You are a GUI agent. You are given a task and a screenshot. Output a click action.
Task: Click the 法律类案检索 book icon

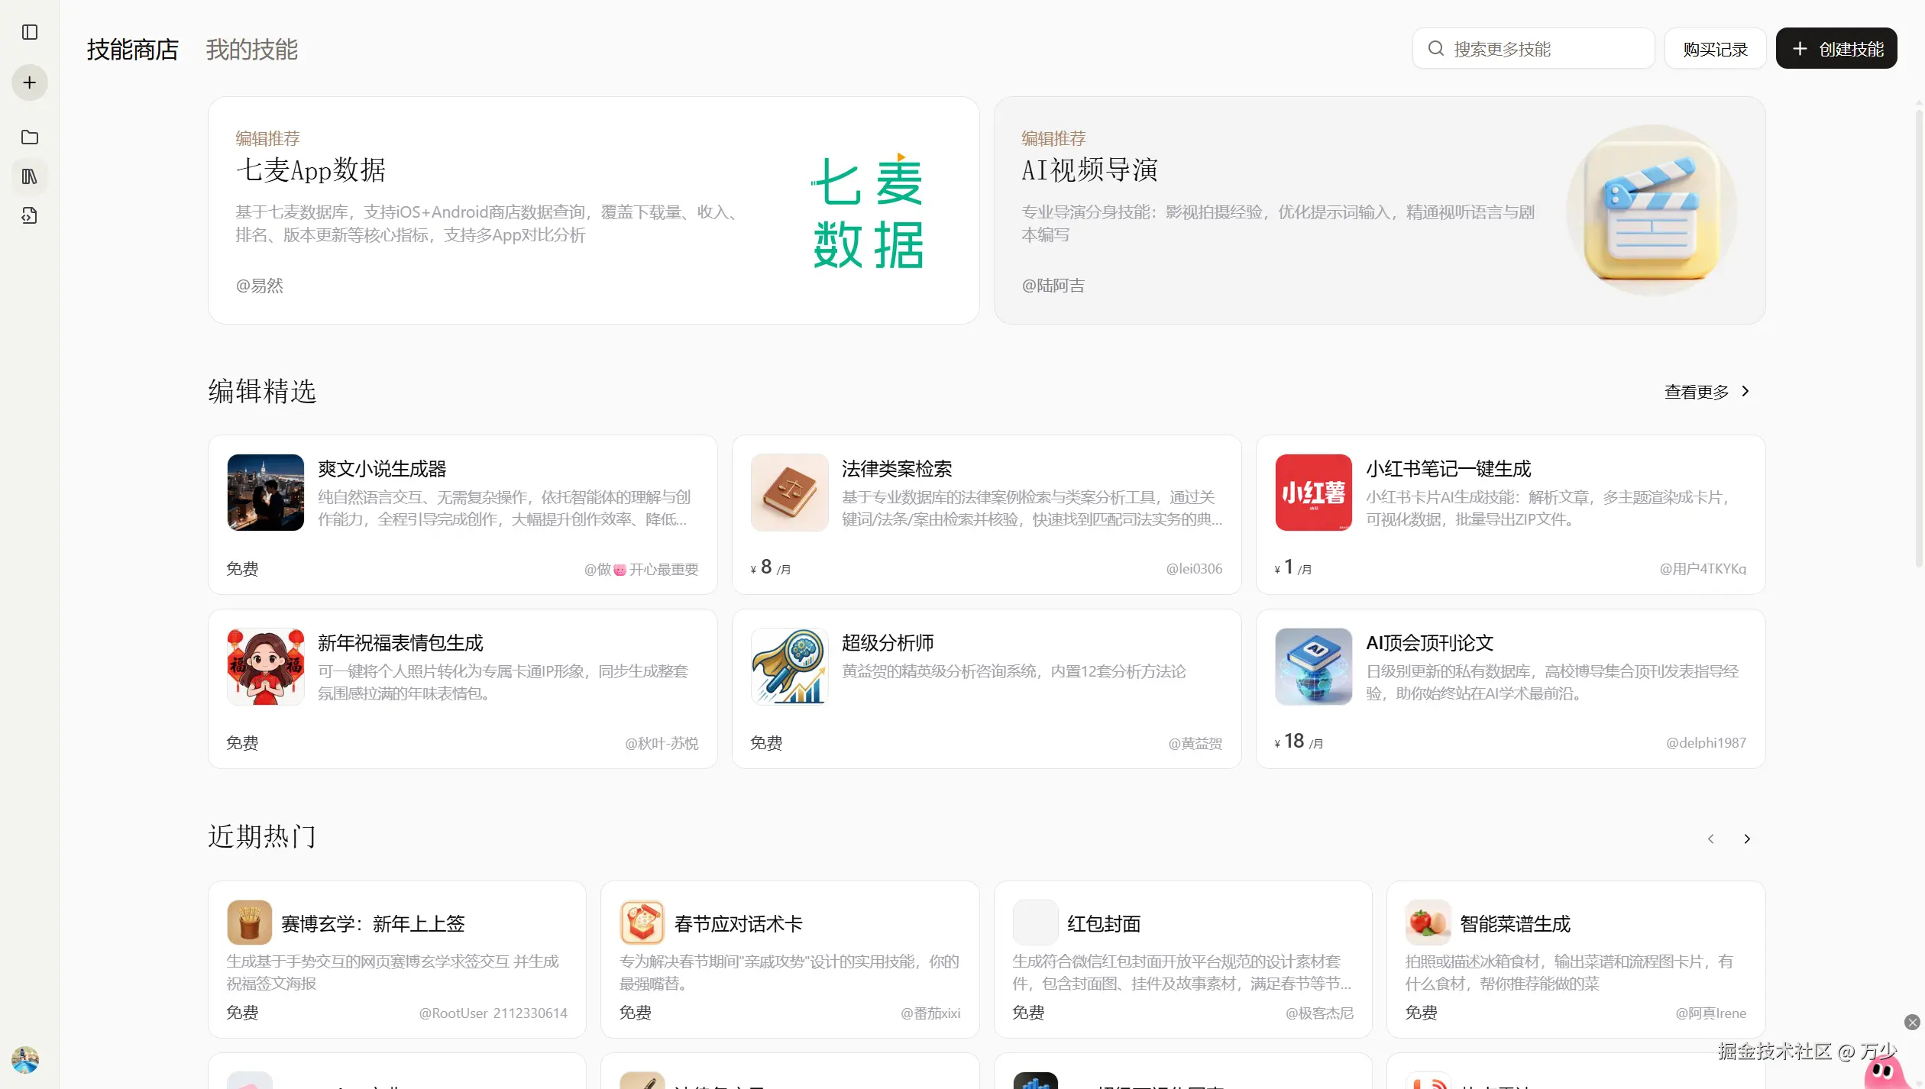[789, 493]
